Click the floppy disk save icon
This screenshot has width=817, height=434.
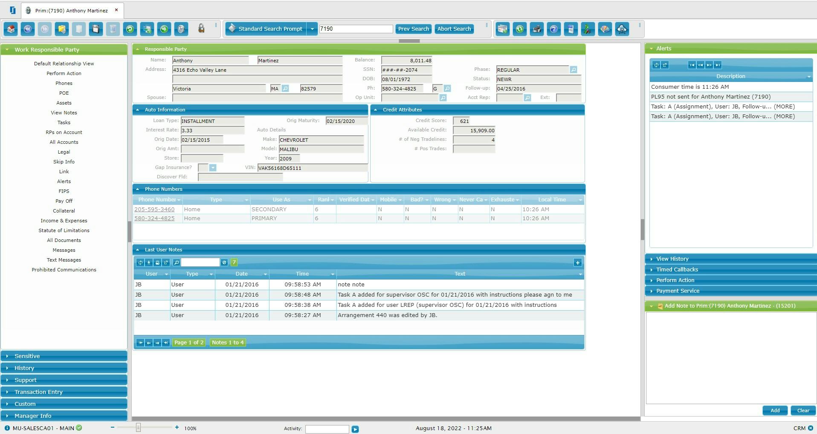96,29
